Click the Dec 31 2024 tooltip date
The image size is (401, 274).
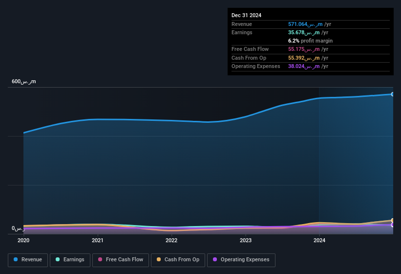coord(246,15)
